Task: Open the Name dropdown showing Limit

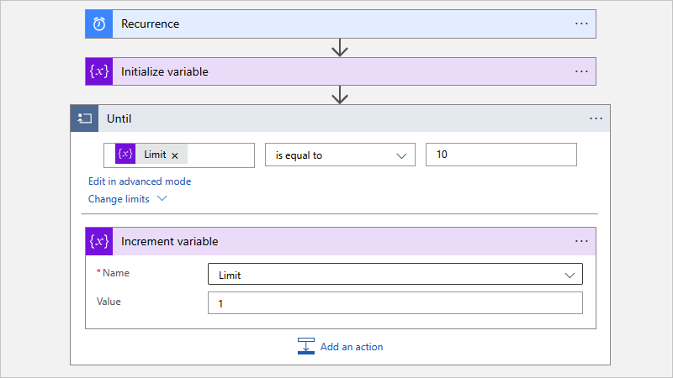Action: (x=395, y=275)
